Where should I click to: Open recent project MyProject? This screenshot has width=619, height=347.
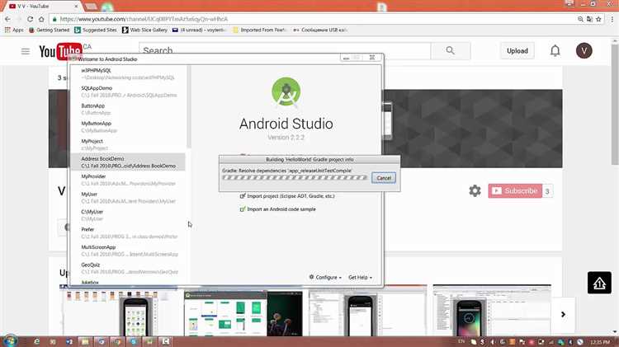pyautogui.click(x=127, y=144)
